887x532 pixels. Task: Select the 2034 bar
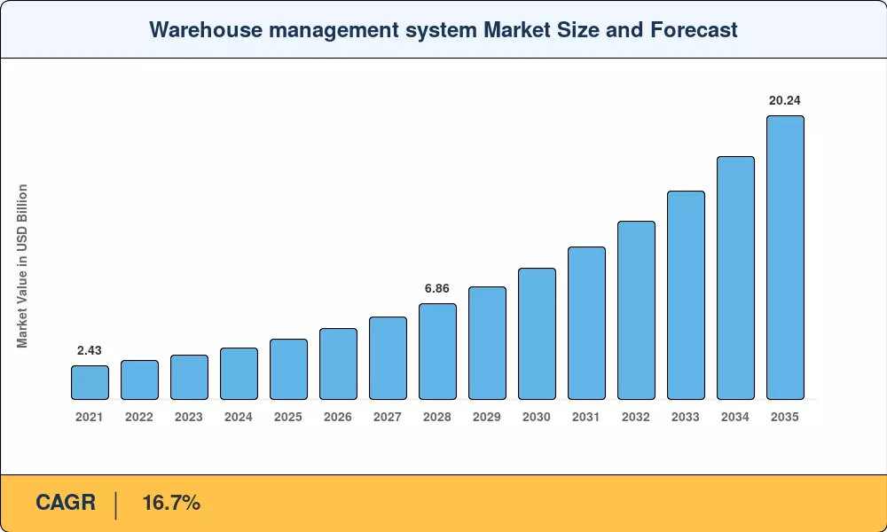coord(736,278)
